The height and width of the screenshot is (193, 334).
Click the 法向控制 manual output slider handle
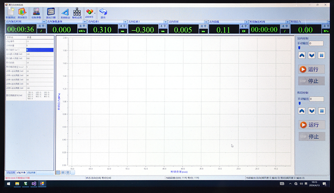pyautogui.click(x=299, y=48)
